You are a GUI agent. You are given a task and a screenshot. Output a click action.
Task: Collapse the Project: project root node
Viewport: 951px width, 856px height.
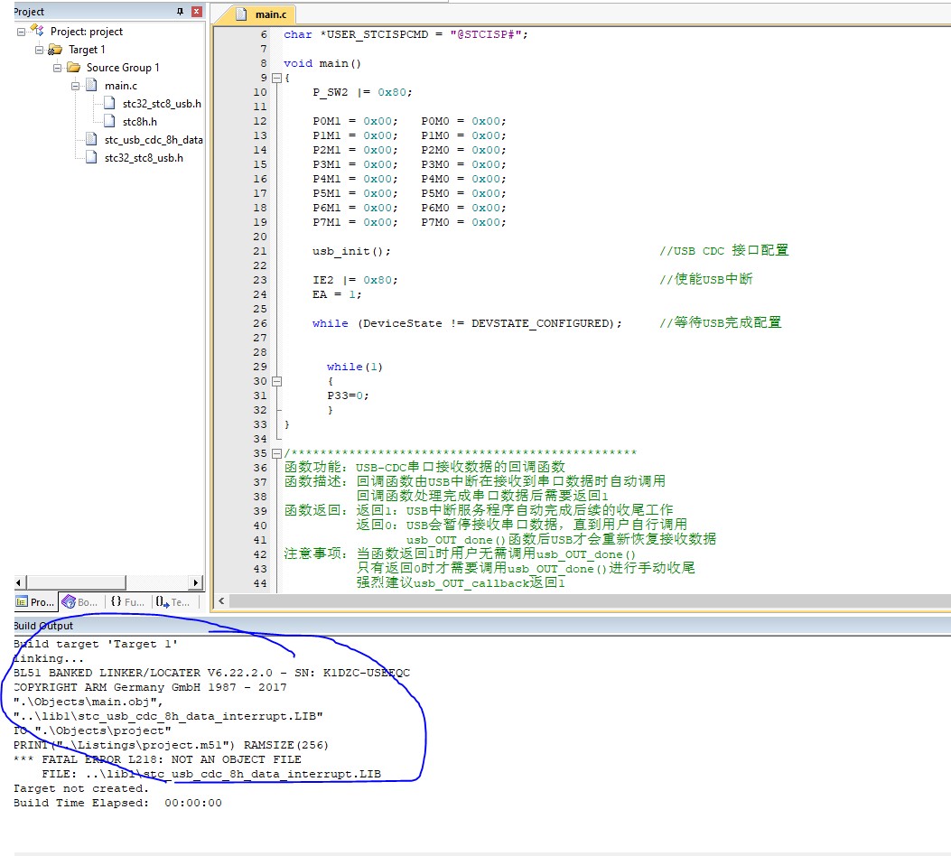[x=22, y=31]
